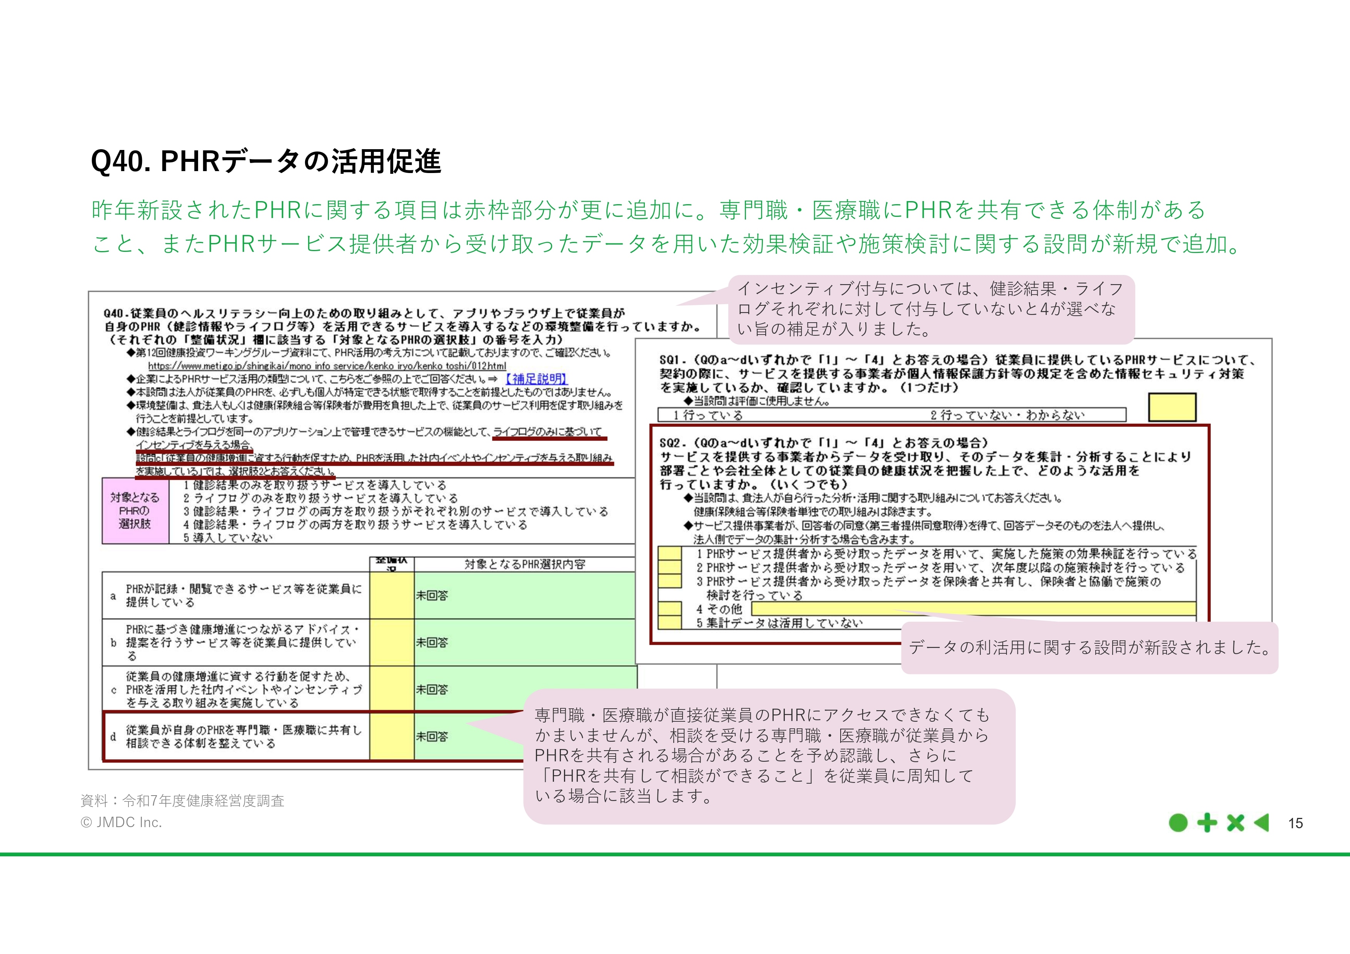Click the pink 対象となるPHRの選択肢 cell
Screen dimensions: 1350x954
135,510
